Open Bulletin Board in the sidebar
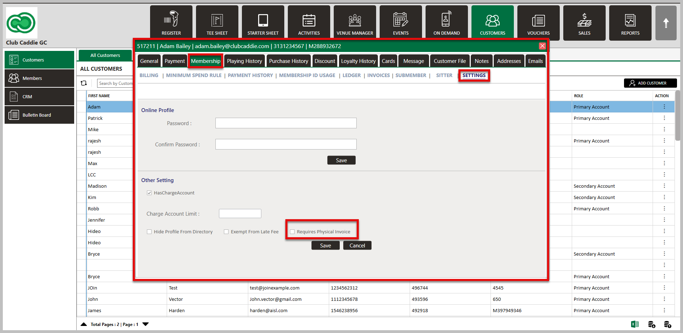Image resolution: width=683 pixels, height=333 pixels. tap(39, 115)
